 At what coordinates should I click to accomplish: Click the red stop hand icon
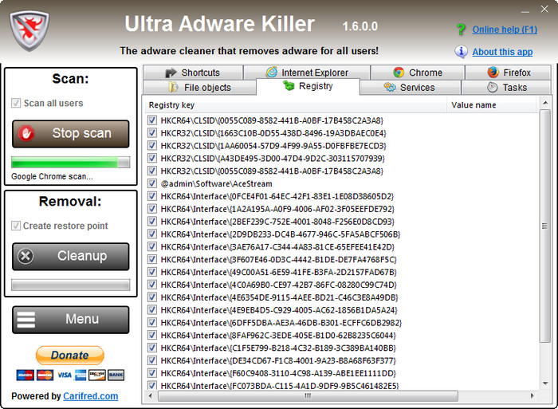click(x=26, y=133)
